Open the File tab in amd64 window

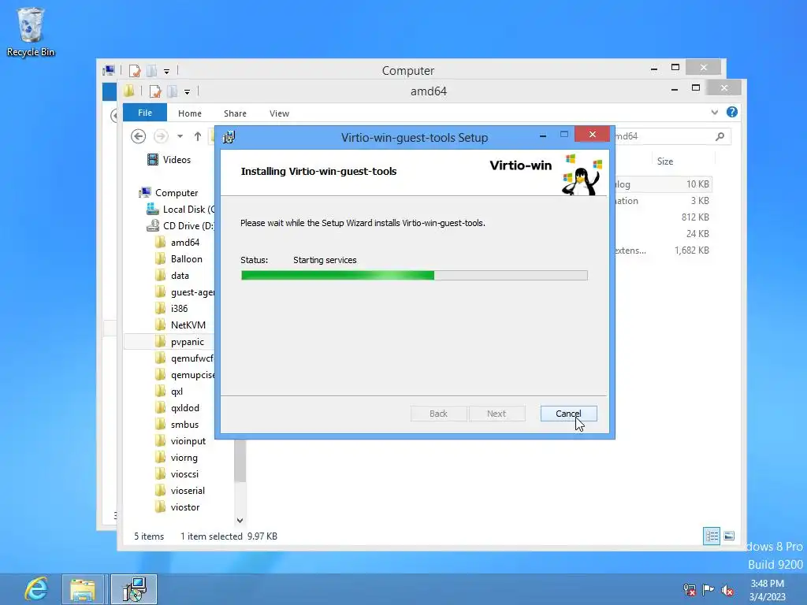pyautogui.click(x=145, y=113)
